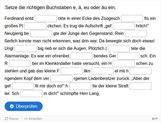The width and height of the screenshot is (161, 122).
Task: Click the blank after 'Ferdinand entd'
Action: pyautogui.click(x=46, y=19)
